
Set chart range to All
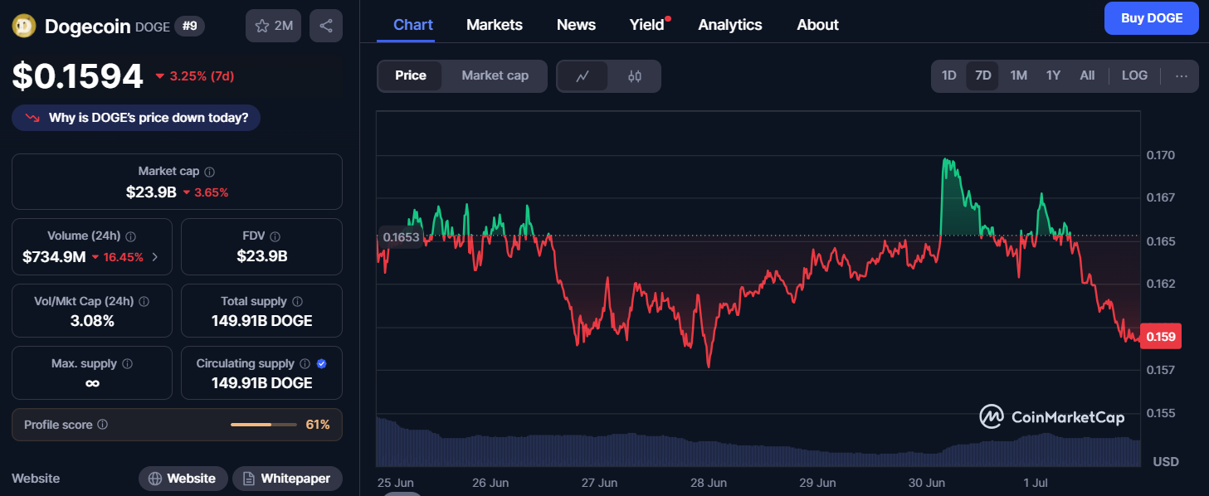point(1087,75)
